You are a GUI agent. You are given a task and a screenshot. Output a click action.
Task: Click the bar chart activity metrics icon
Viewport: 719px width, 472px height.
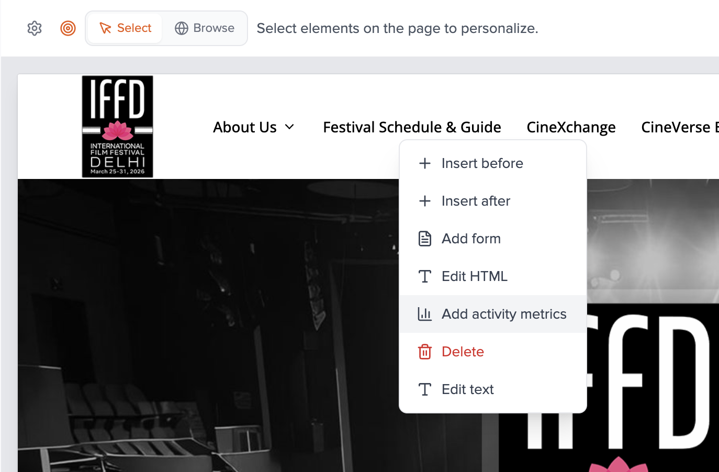[x=425, y=314]
